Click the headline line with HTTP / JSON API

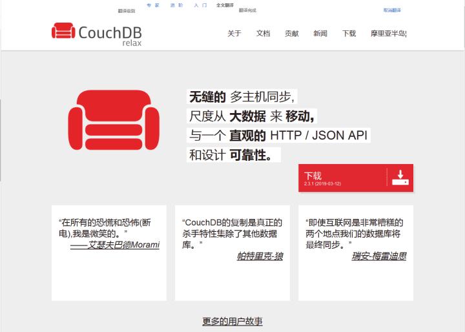278,135
